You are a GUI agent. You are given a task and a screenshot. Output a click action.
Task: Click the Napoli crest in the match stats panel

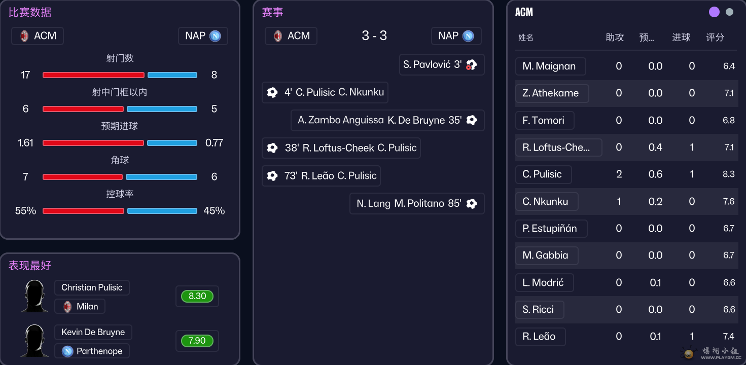(x=215, y=36)
